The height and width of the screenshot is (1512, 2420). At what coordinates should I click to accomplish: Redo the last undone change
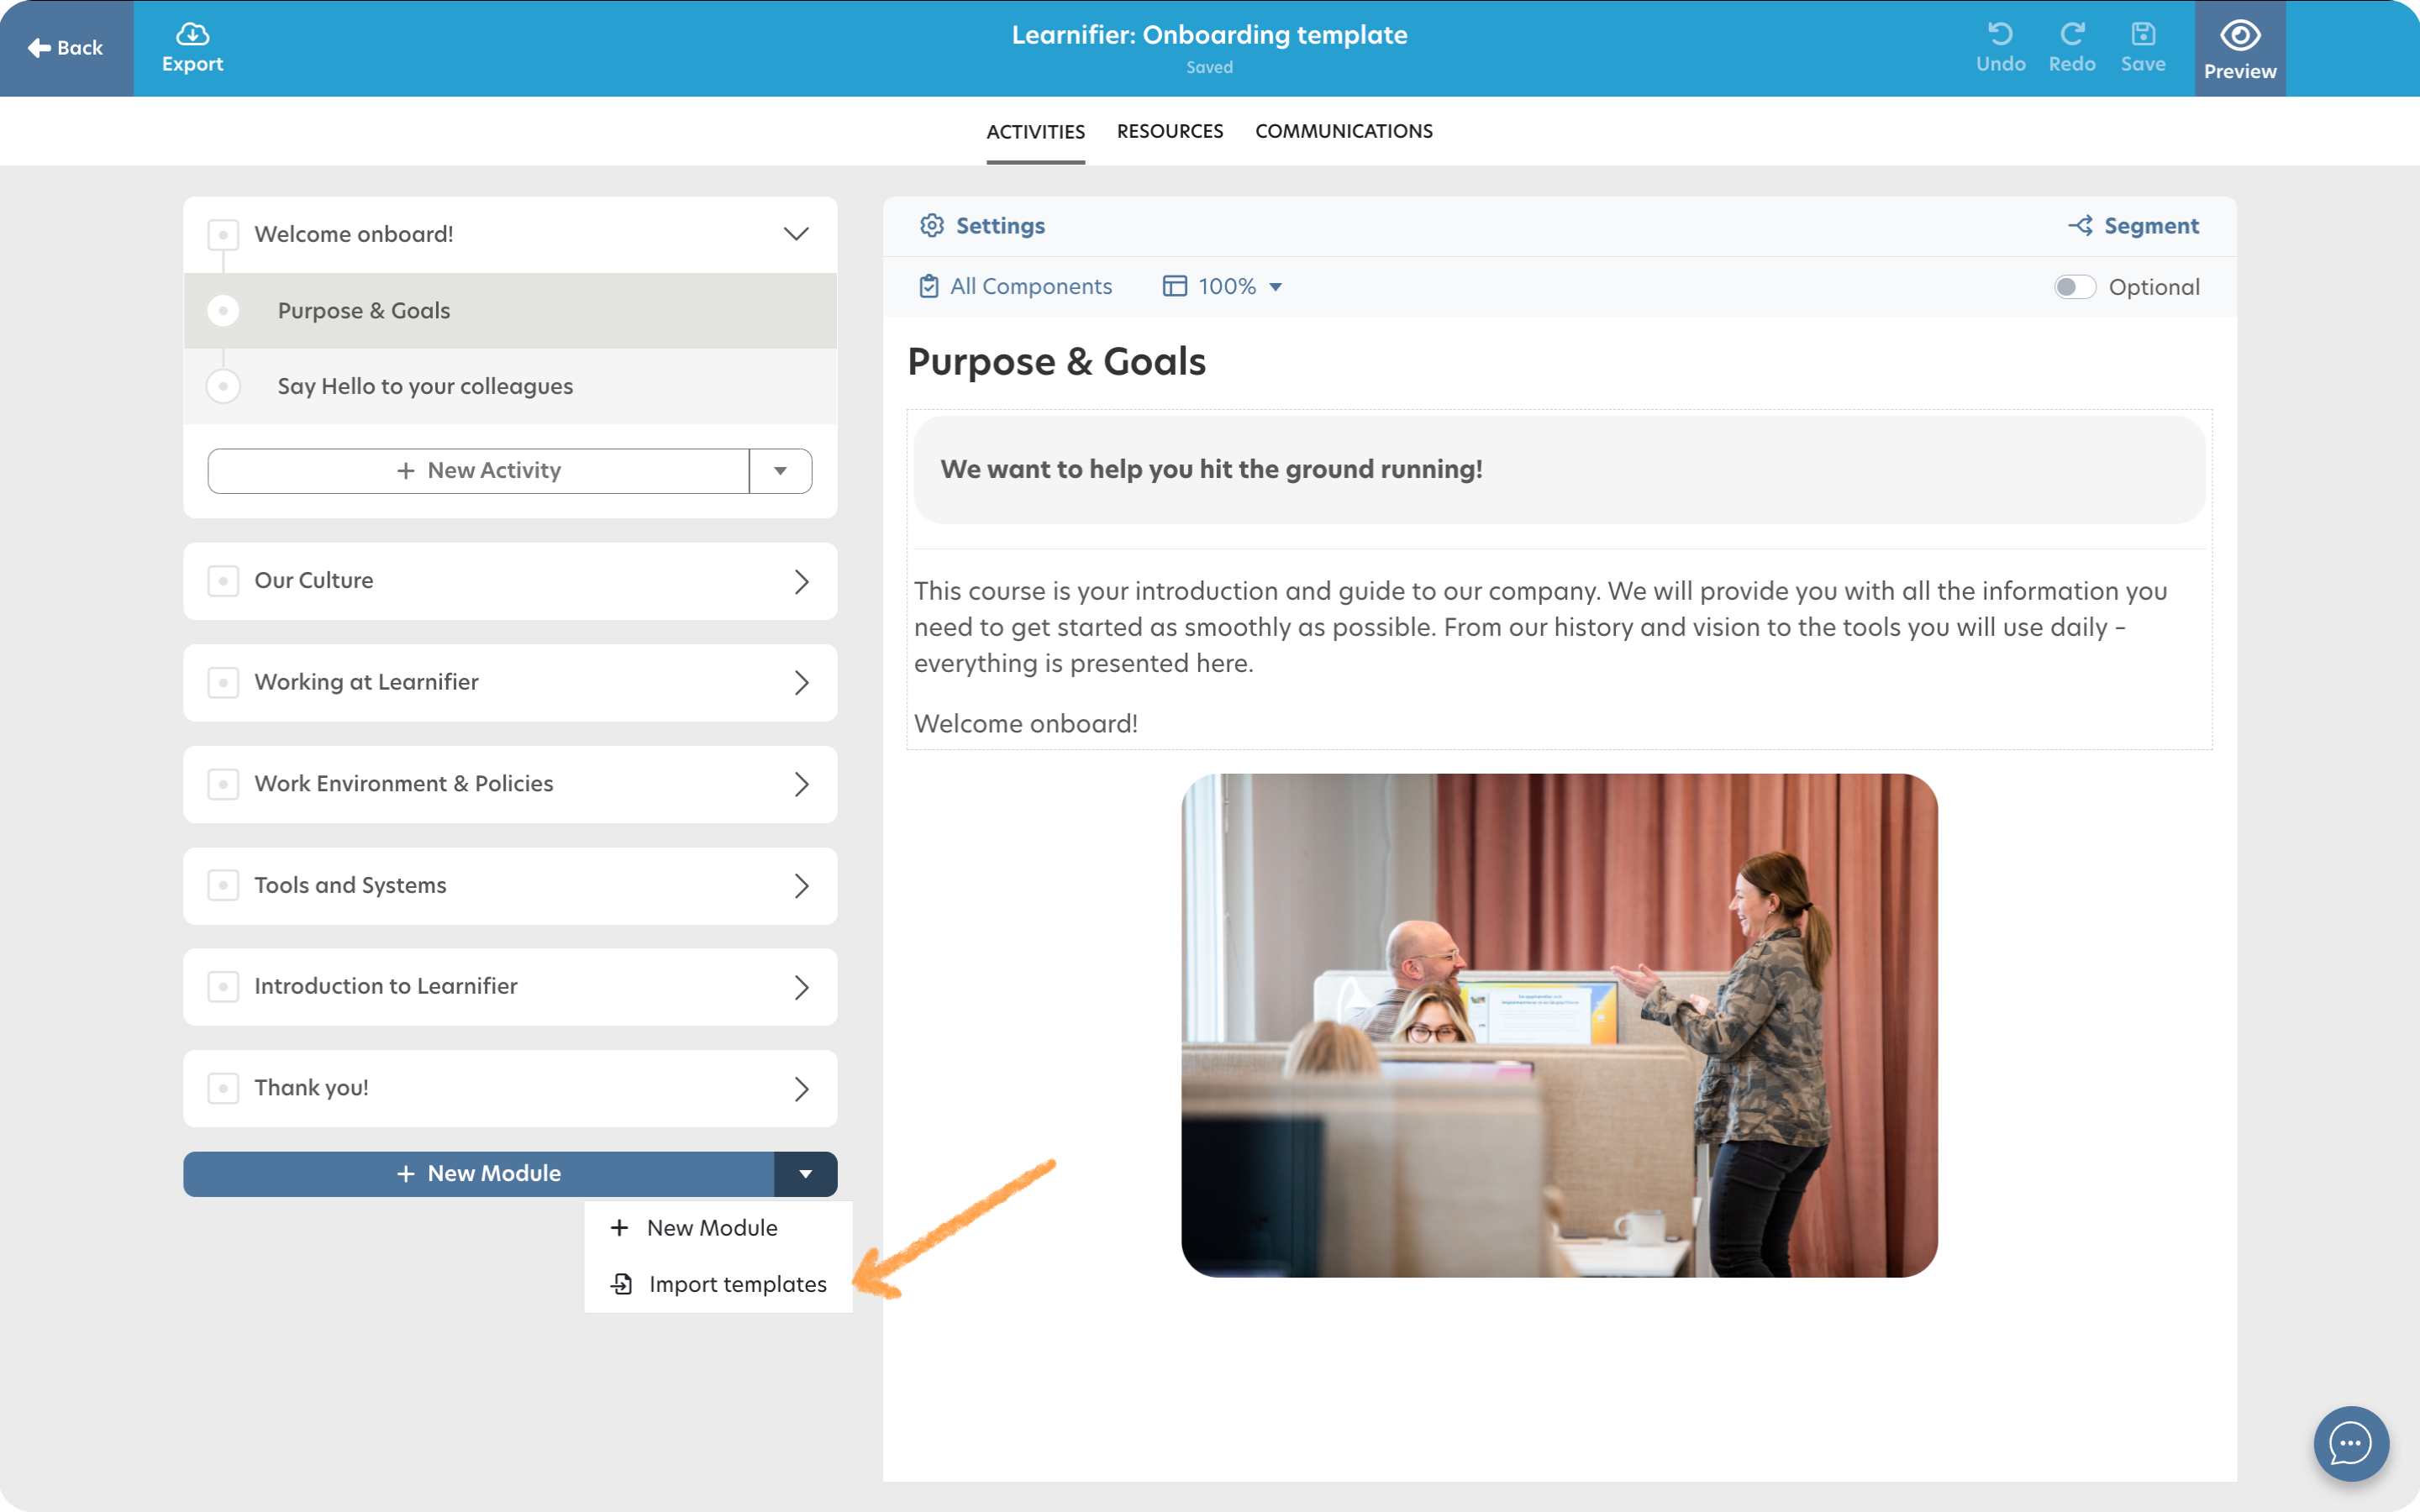point(2071,48)
